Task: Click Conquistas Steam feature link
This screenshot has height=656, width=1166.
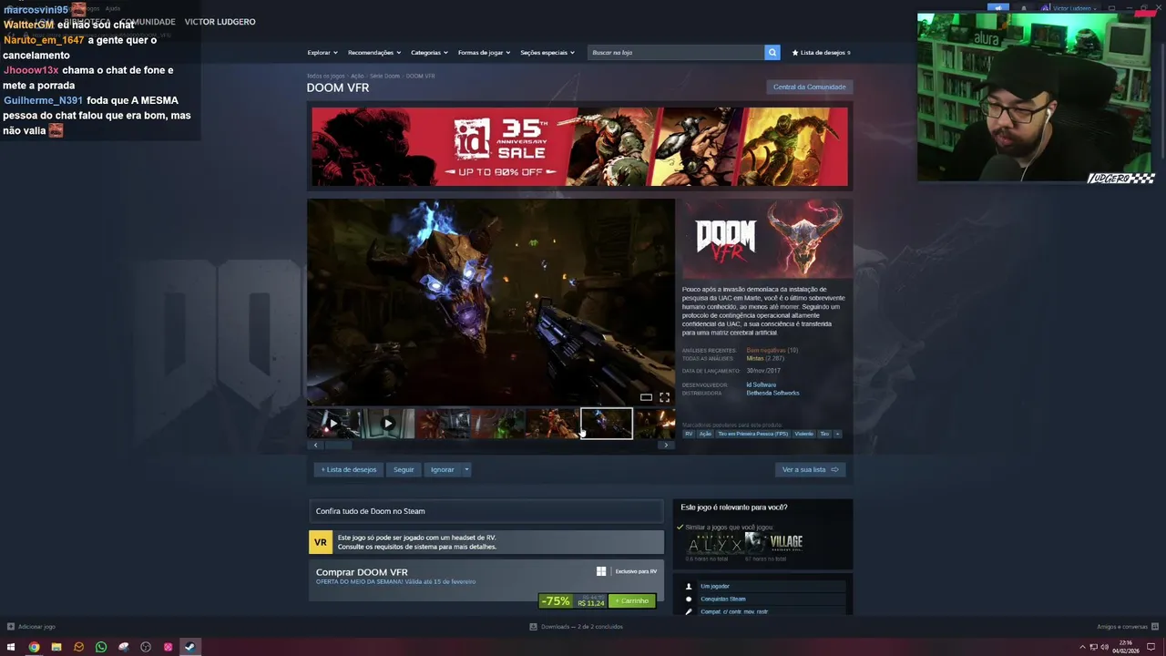Action: pyautogui.click(x=723, y=599)
